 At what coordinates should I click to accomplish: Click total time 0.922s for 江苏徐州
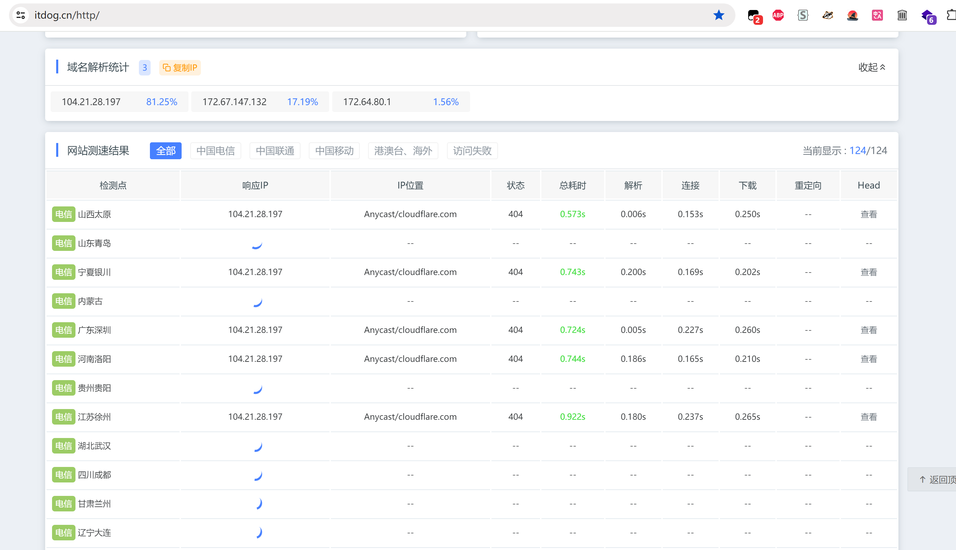[x=573, y=417]
